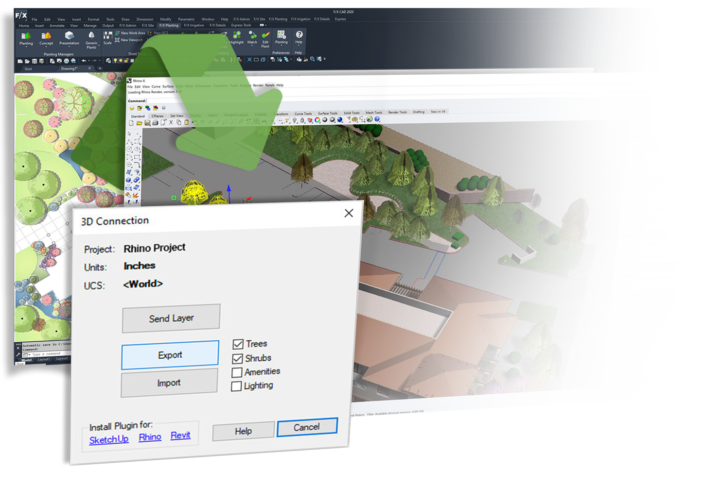Image resolution: width=723 pixels, height=485 pixels.
Task: Click the Help question-mark icon in ribbon
Action: point(299,34)
